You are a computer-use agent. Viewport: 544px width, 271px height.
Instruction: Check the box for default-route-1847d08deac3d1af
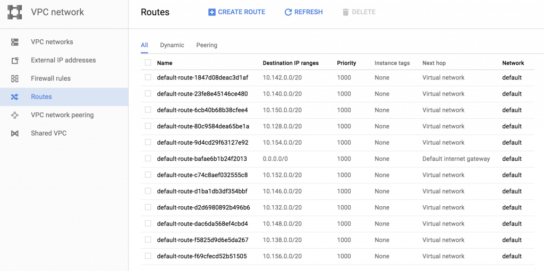148,77
